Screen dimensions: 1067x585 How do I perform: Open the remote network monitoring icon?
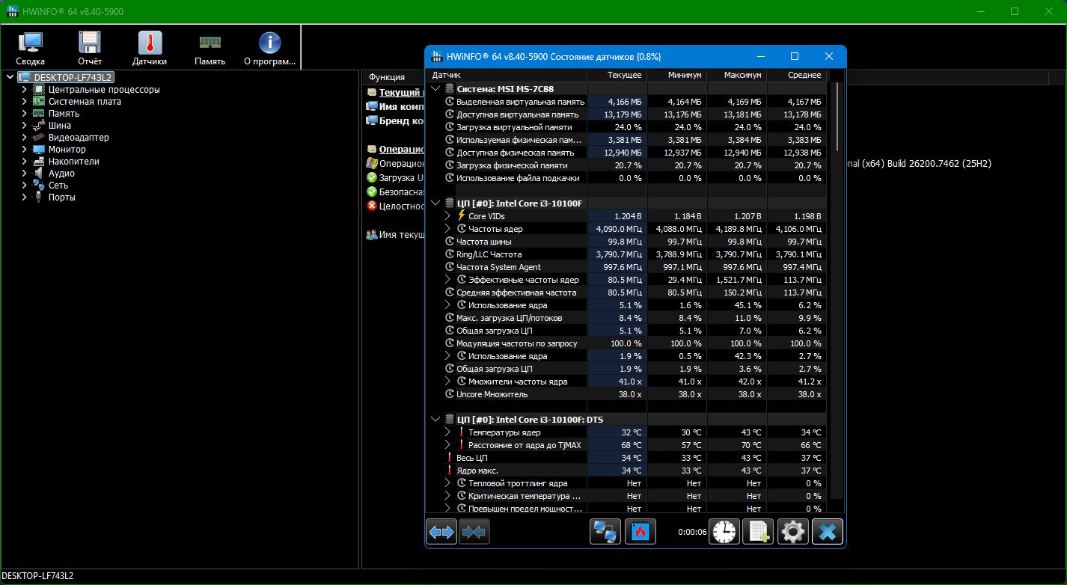click(x=604, y=532)
